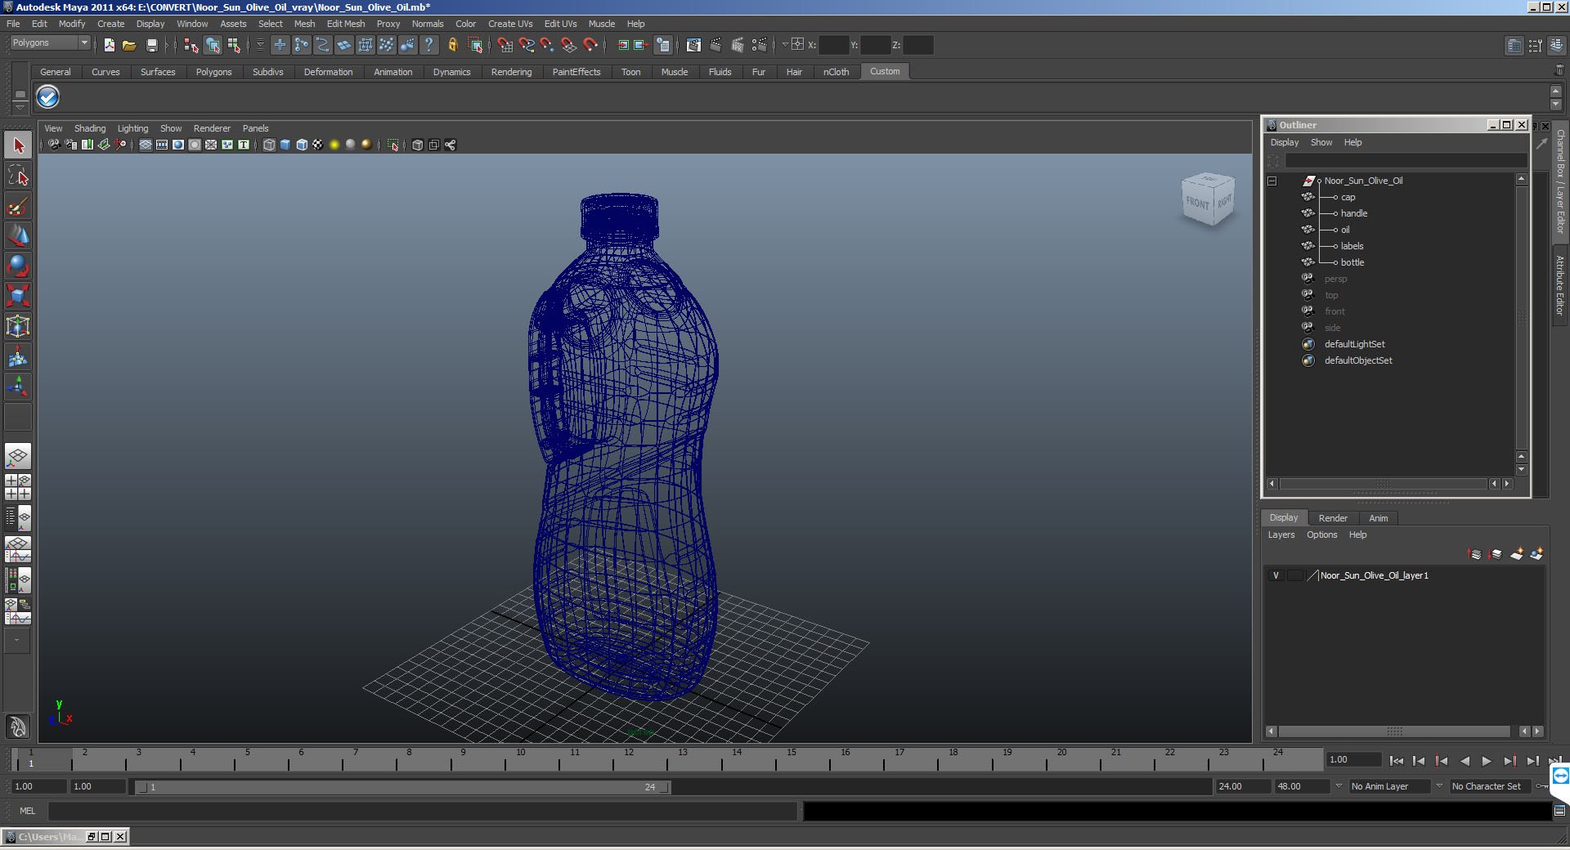Select the Soft Modification tool
The width and height of the screenshot is (1570, 850).
coord(18,357)
